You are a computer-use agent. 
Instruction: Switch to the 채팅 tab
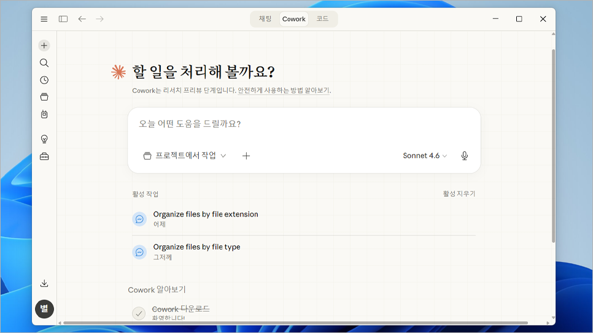[265, 19]
